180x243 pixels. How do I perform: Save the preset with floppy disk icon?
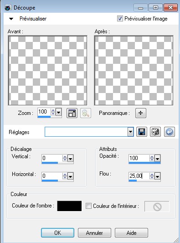click(x=142, y=132)
